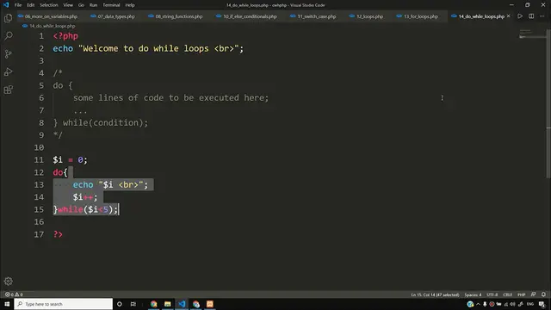The height and width of the screenshot is (310, 551).
Task: Open the View menu
Action: coord(68,5)
